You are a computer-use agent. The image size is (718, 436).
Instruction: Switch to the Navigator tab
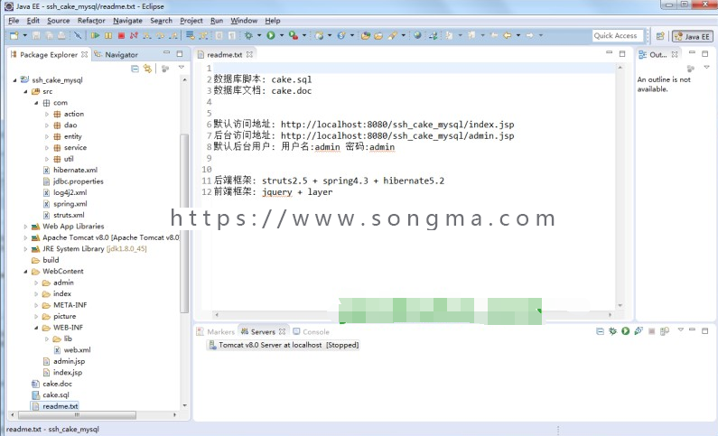[116, 54]
